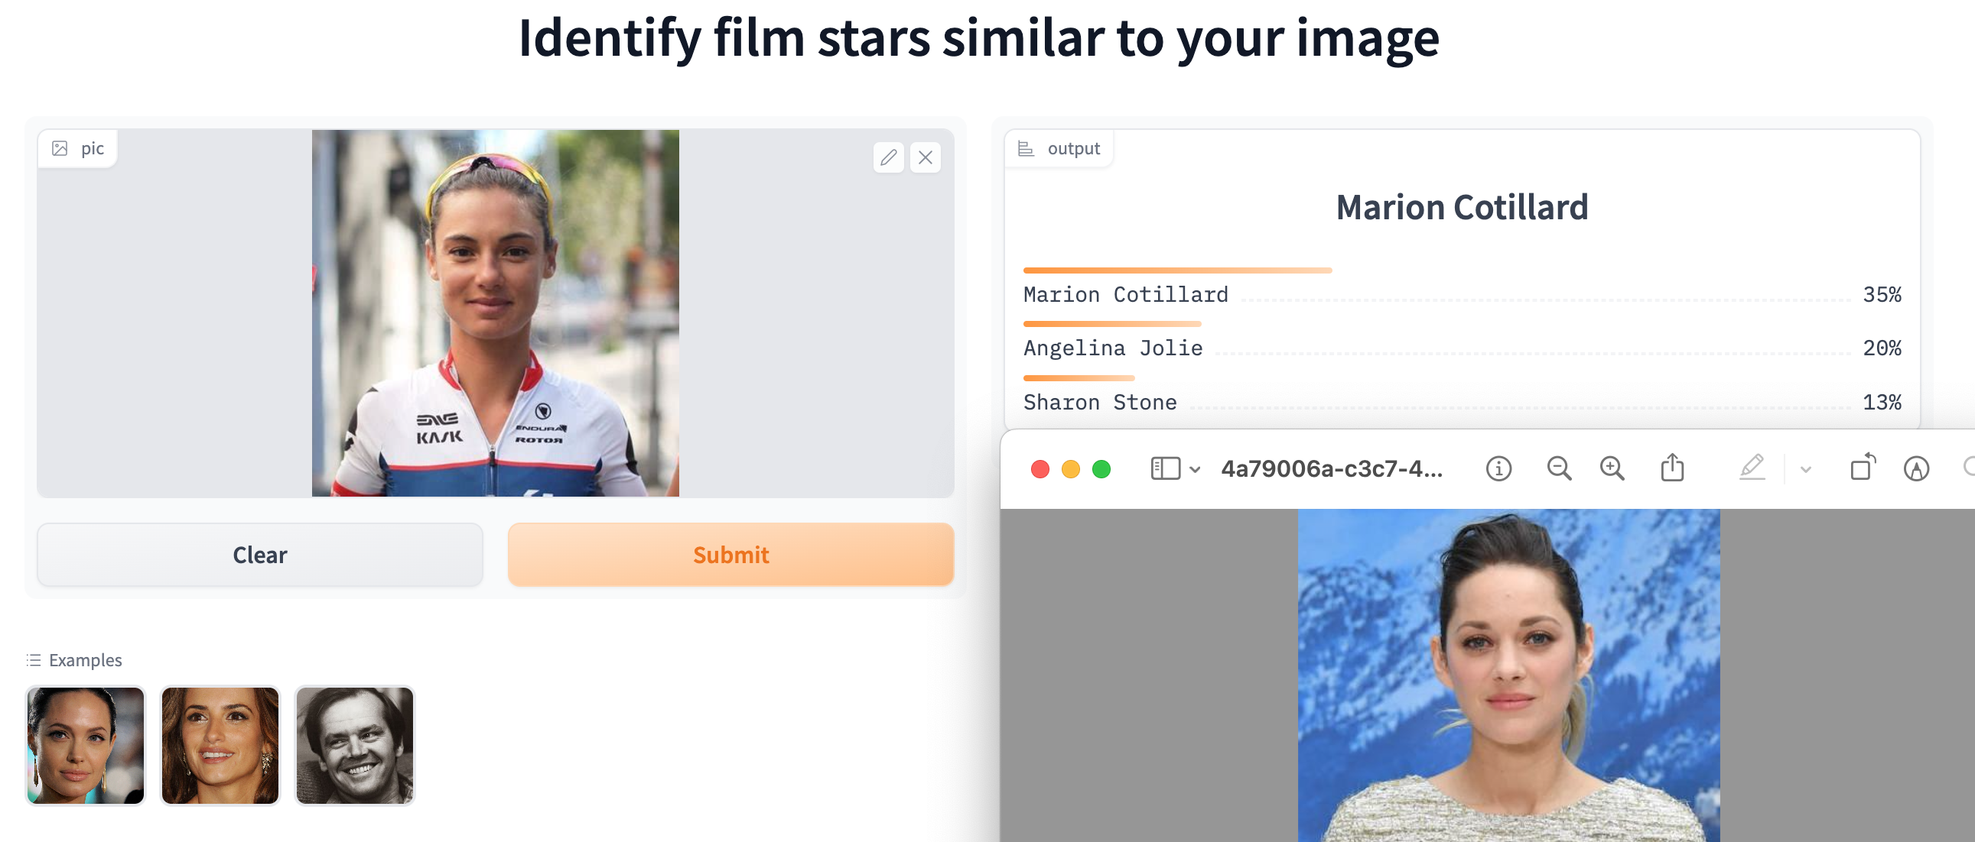
Task: Select the black-and-white man example
Action: click(x=354, y=745)
